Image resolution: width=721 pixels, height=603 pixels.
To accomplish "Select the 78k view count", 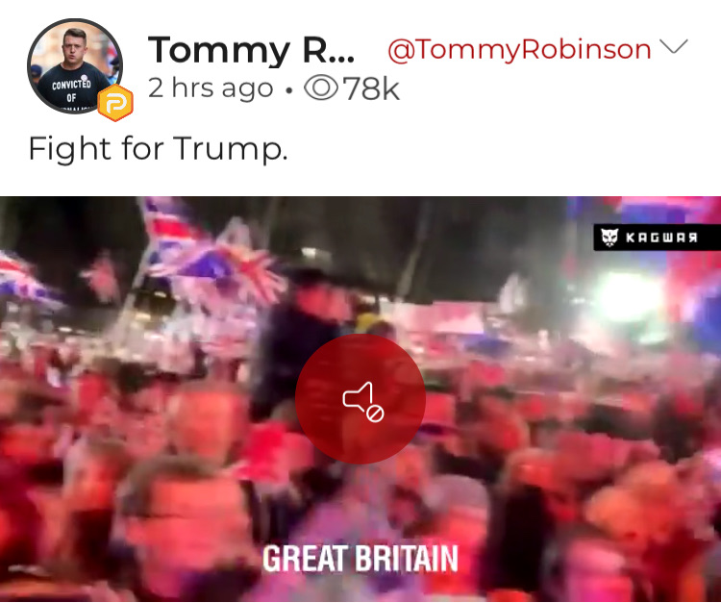I will point(371,88).
